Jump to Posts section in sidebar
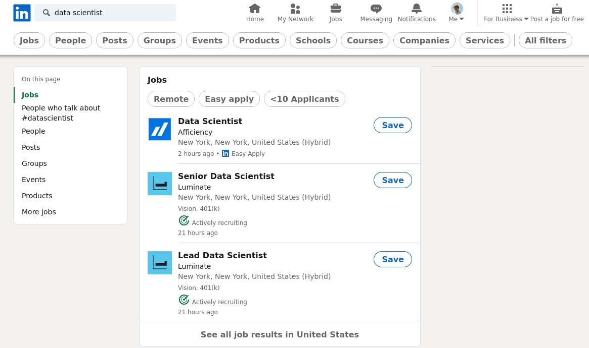Screen dimensions: 589x348 31,147
